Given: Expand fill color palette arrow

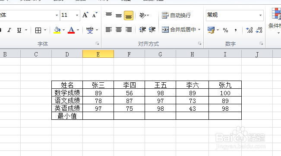Looking at the screenshot, I should pyautogui.click(x=63, y=30).
